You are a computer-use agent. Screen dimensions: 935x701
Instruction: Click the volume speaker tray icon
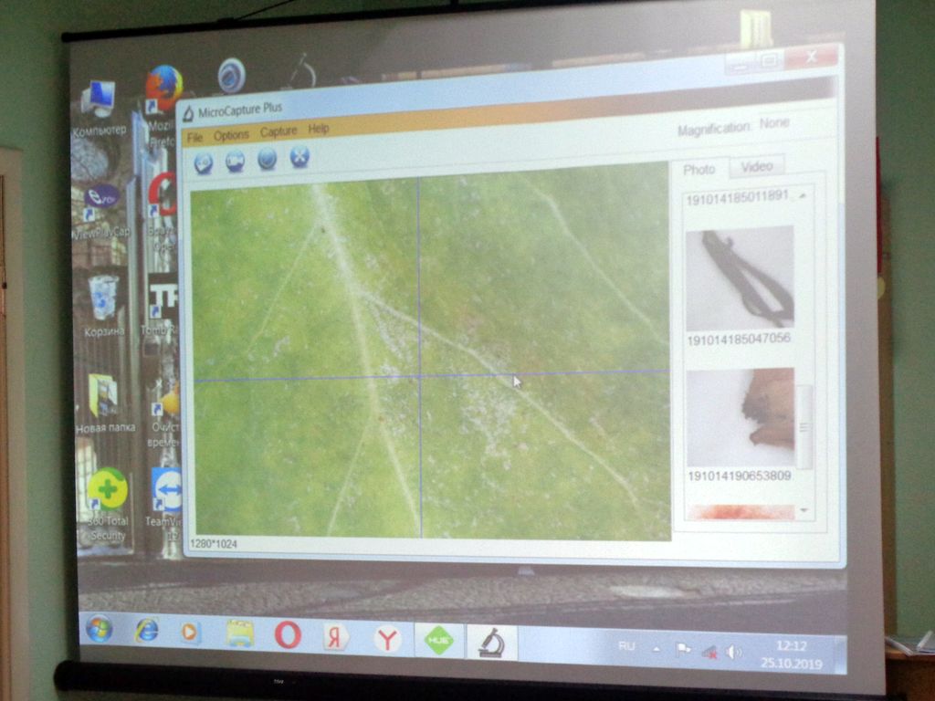click(x=733, y=653)
